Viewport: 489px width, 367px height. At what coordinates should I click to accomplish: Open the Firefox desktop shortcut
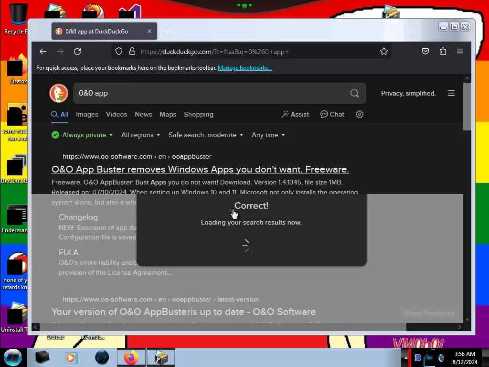pyautogui.click(x=18, y=69)
